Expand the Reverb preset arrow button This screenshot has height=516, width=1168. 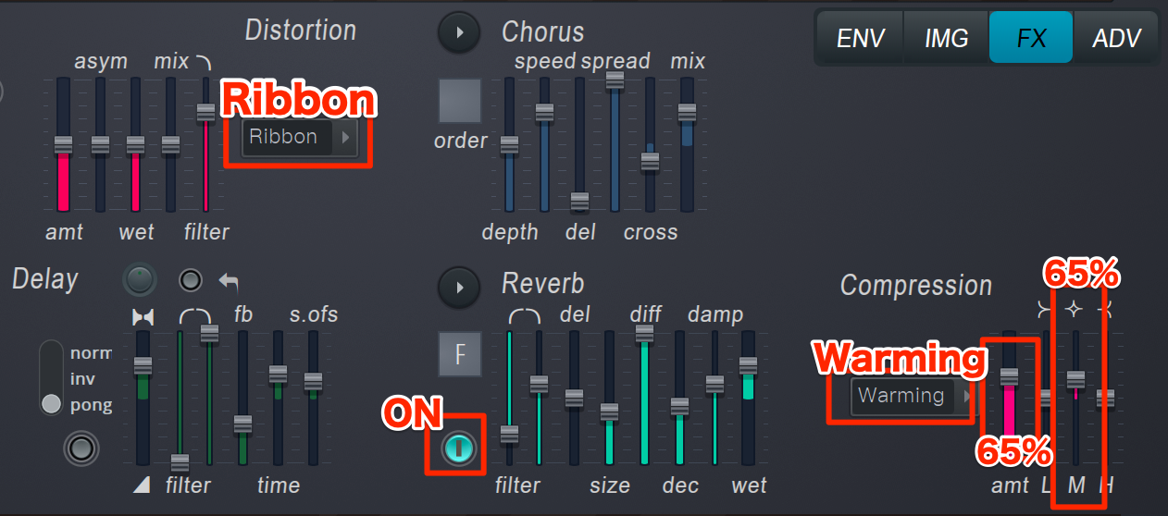pyautogui.click(x=459, y=285)
